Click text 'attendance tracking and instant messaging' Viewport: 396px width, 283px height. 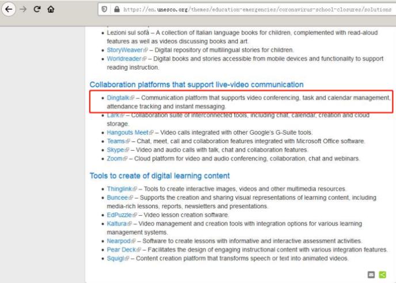(166, 106)
